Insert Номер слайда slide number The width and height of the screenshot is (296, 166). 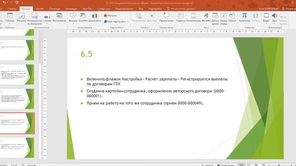tap(223, 18)
